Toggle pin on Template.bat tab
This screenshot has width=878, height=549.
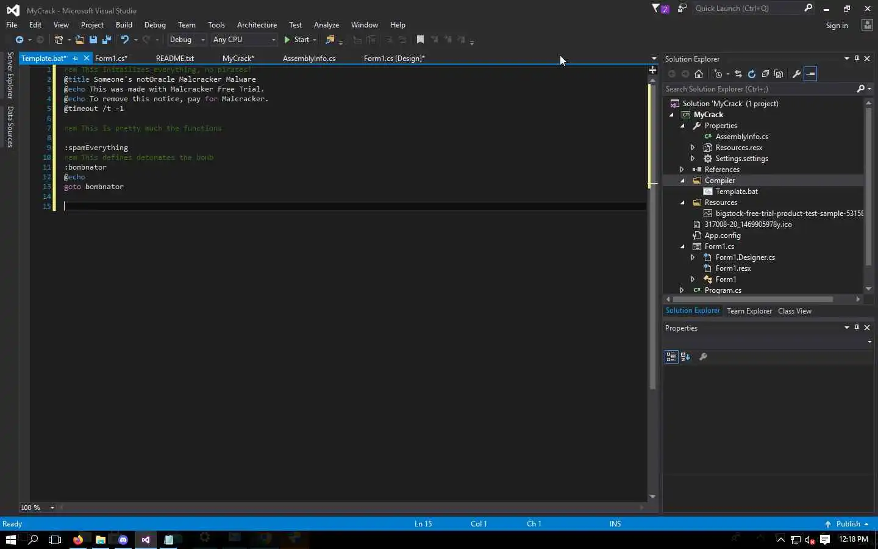[x=76, y=59]
